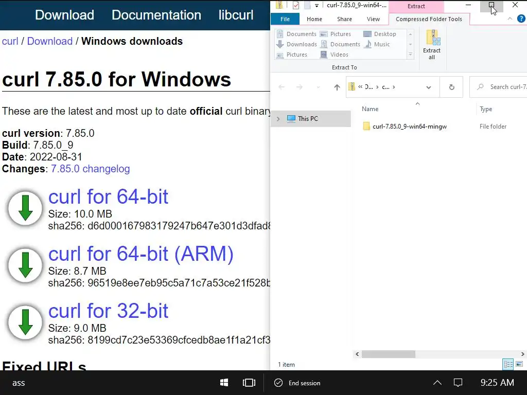Go up one folder level in Explorer

click(337, 87)
